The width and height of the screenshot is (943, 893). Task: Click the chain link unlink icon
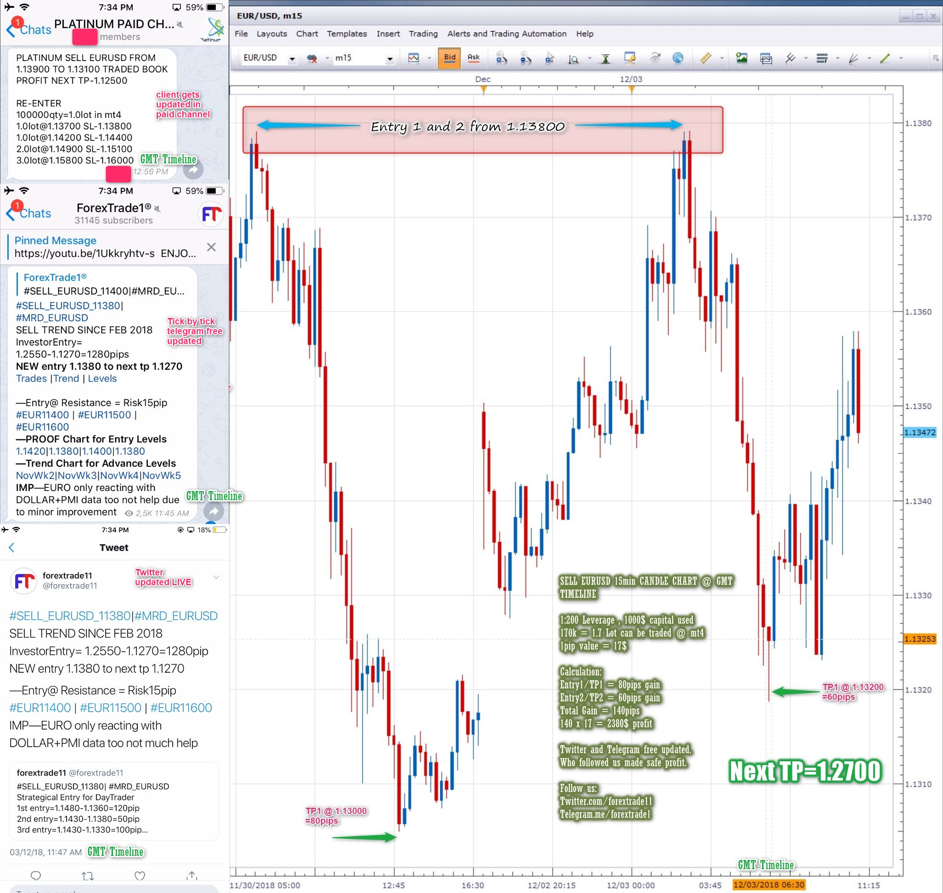tap(312, 58)
